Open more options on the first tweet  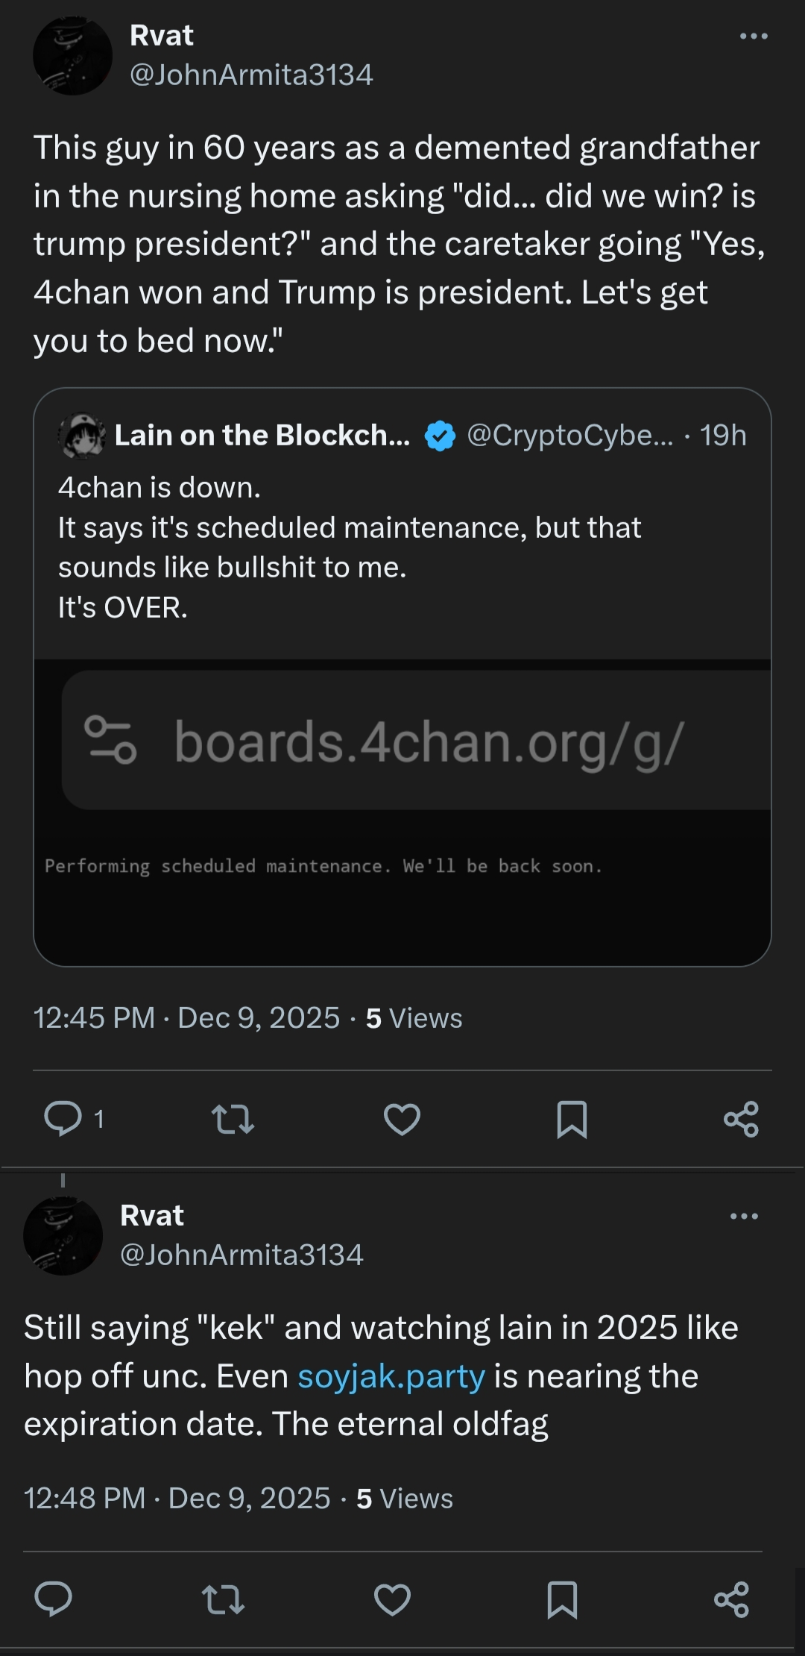coord(754,36)
